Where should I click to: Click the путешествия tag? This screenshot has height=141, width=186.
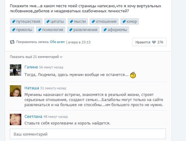(26, 22)
